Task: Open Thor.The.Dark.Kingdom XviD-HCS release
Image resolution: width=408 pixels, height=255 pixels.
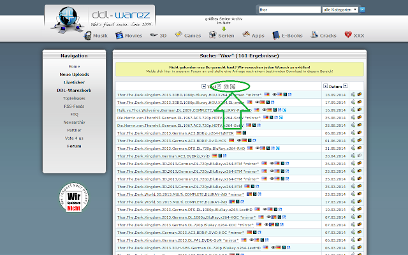Action: tap(171, 141)
